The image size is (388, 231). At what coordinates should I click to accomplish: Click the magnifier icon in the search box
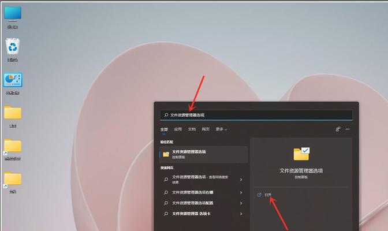click(166, 115)
